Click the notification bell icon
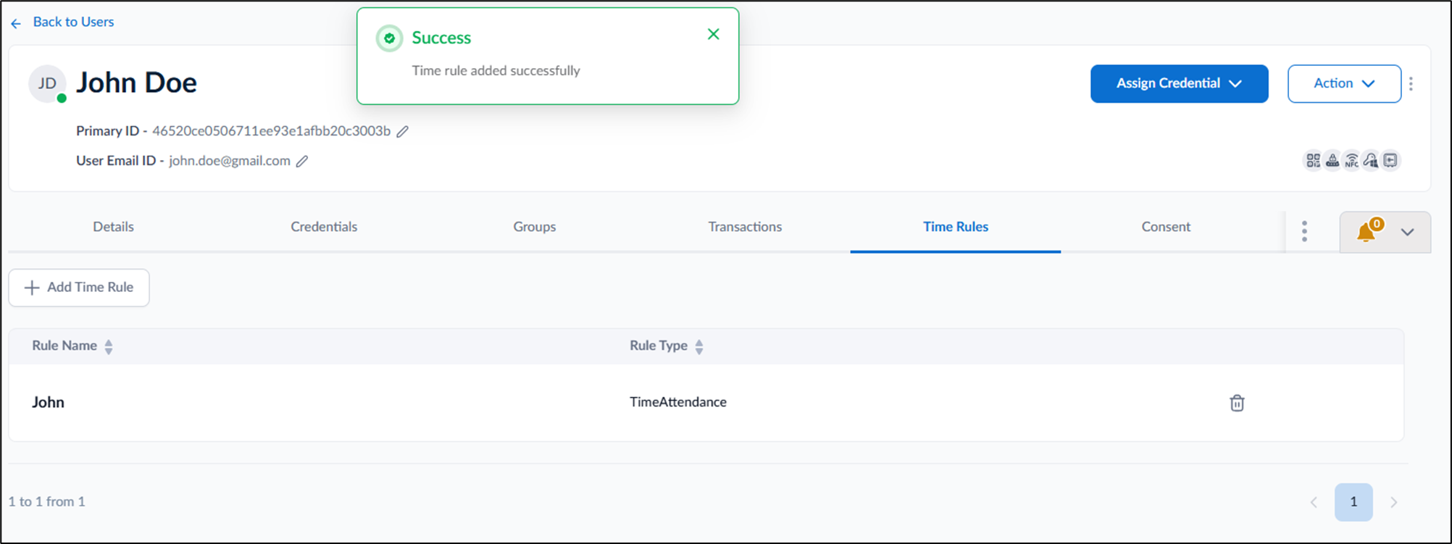Screen dimensions: 1452x544 tap(1367, 232)
